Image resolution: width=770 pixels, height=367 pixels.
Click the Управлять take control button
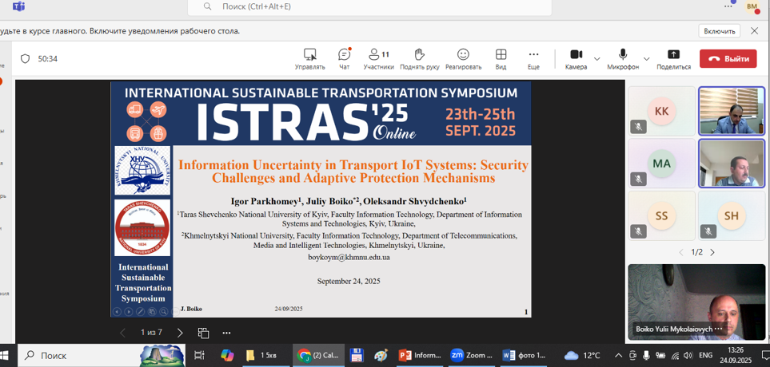310,58
